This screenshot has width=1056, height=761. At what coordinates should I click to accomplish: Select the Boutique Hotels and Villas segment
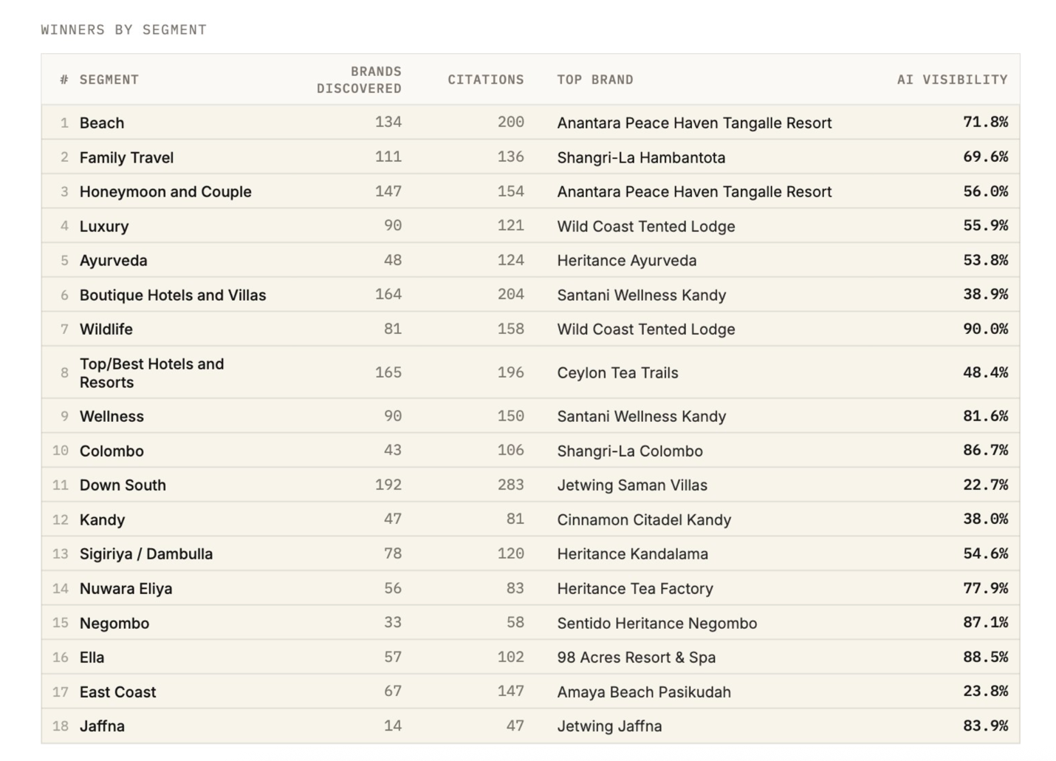(x=173, y=295)
